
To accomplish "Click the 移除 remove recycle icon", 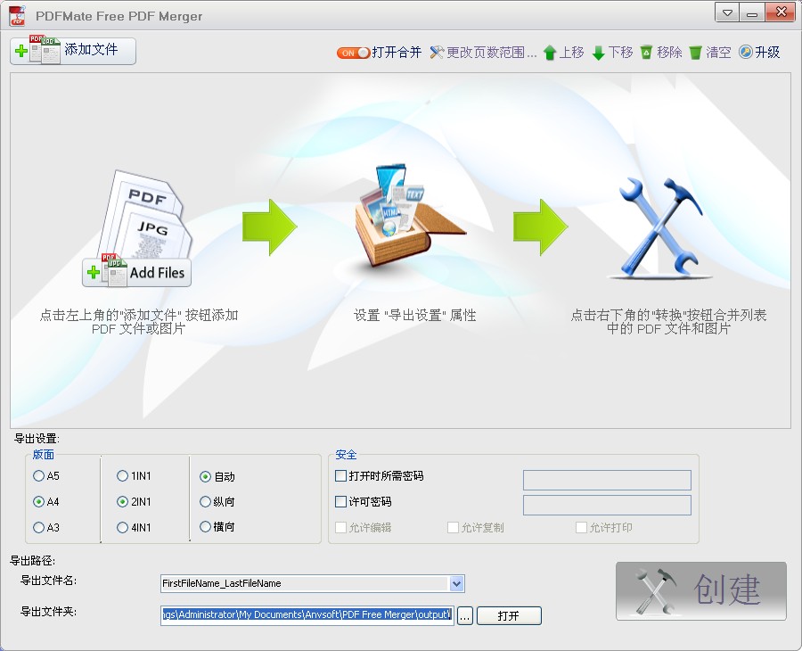I will [647, 53].
